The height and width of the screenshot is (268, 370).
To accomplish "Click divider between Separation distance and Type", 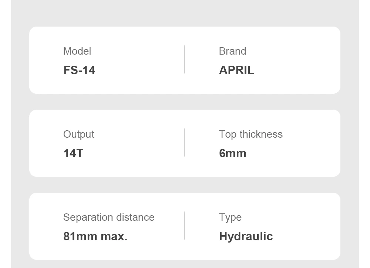I will [x=185, y=226].
